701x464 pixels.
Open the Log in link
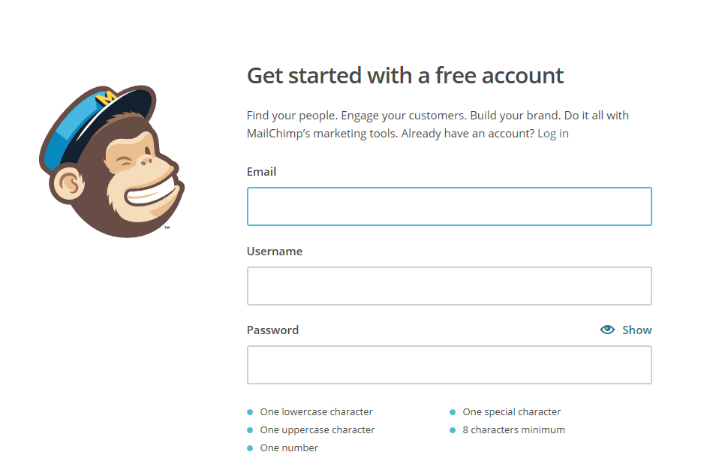click(x=552, y=134)
